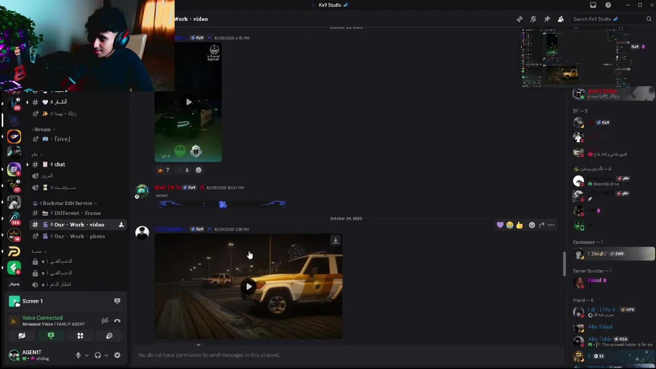
Task: Add purple heart quick reaction
Action: tap(500, 225)
